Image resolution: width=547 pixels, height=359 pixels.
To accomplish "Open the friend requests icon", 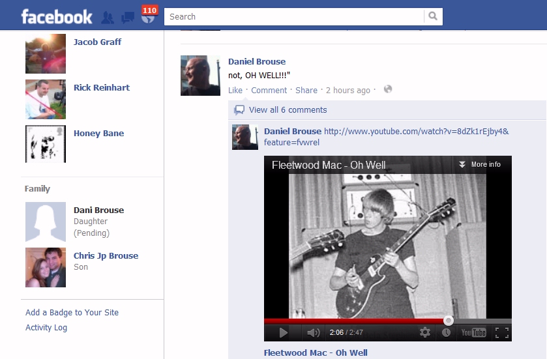I will point(108,18).
